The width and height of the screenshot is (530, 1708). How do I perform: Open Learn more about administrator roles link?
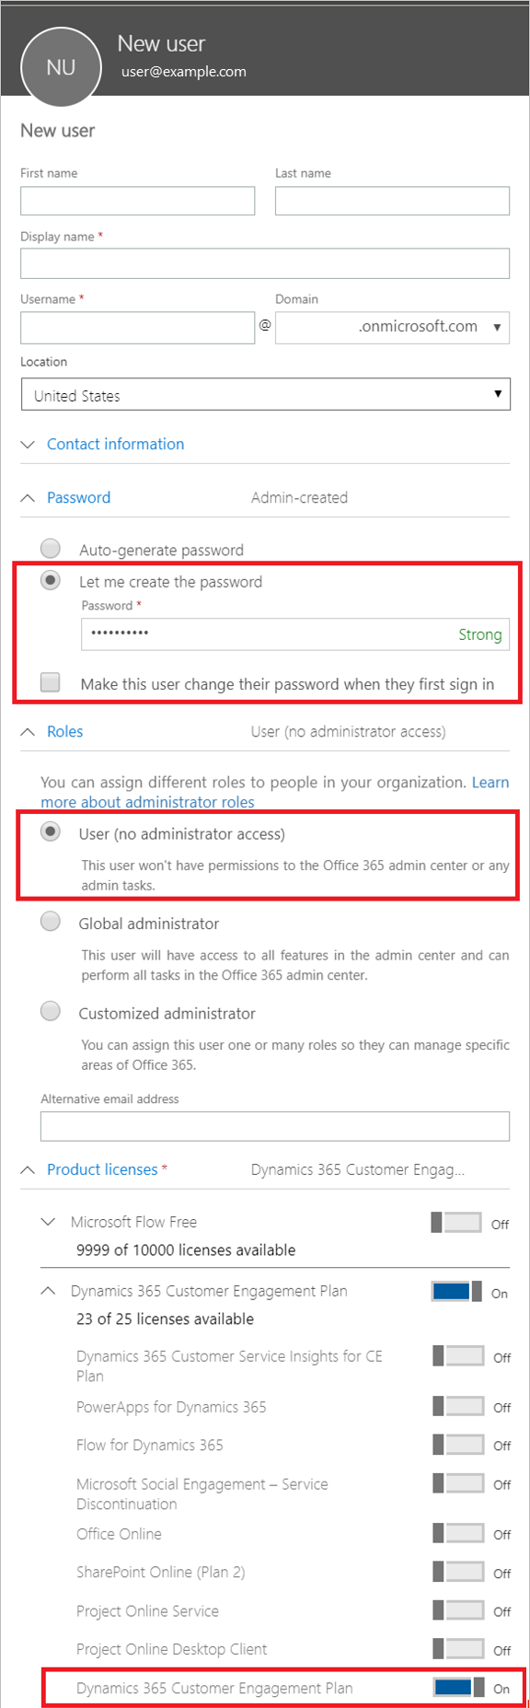click(x=274, y=793)
